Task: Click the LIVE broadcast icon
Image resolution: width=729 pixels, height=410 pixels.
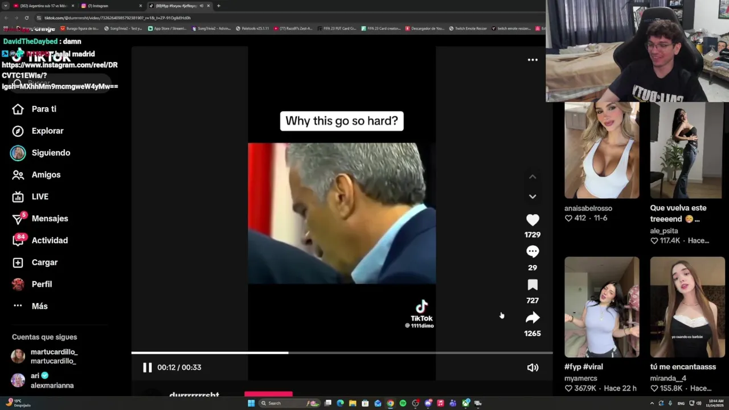Action: tap(18, 196)
